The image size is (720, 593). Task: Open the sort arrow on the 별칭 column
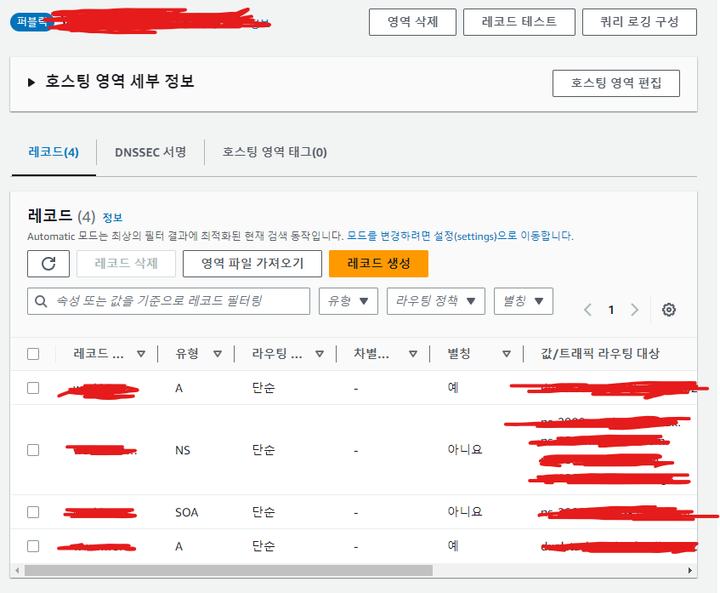click(506, 353)
